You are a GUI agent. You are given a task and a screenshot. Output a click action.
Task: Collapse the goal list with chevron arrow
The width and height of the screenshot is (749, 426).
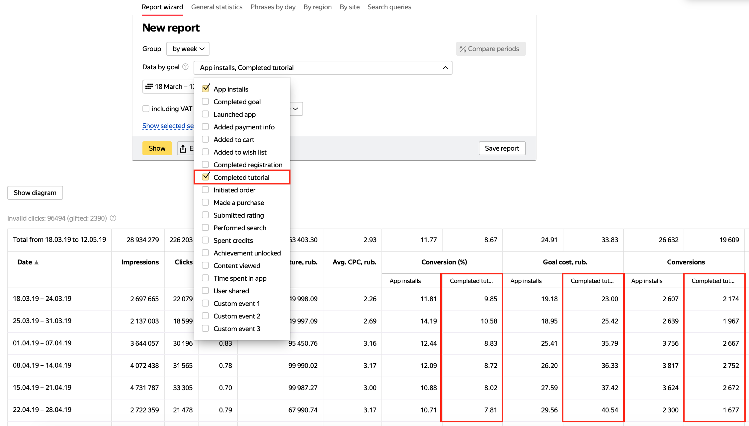[445, 68]
